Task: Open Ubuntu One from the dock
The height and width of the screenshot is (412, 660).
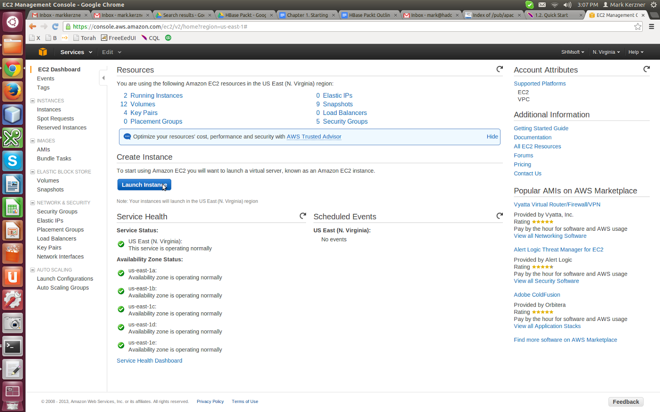Action: pos(12,277)
